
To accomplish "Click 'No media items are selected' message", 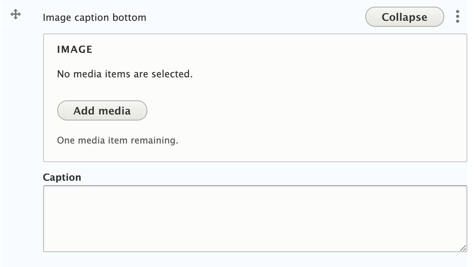I will point(125,74).
